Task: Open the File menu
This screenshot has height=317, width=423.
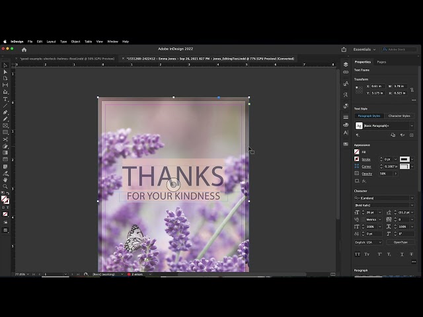Action: coord(30,42)
